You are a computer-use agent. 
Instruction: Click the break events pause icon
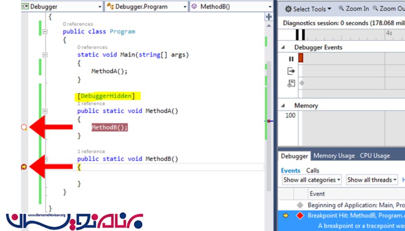(291, 59)
